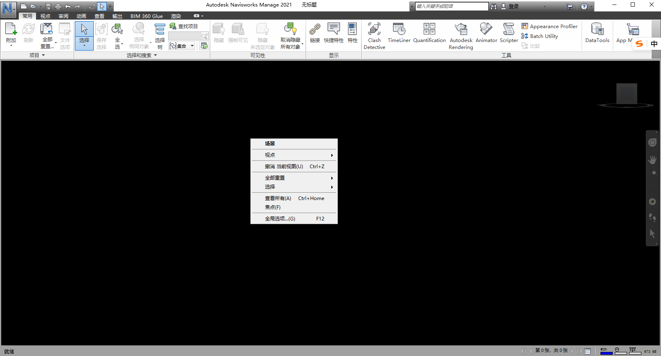
Task: Click the Open file icon in quick access toolbar
Action: tap(34, 6)
